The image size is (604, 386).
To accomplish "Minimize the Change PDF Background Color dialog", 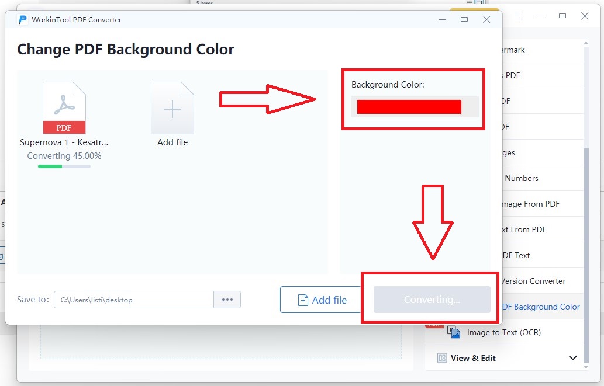I will pos(442,19).
